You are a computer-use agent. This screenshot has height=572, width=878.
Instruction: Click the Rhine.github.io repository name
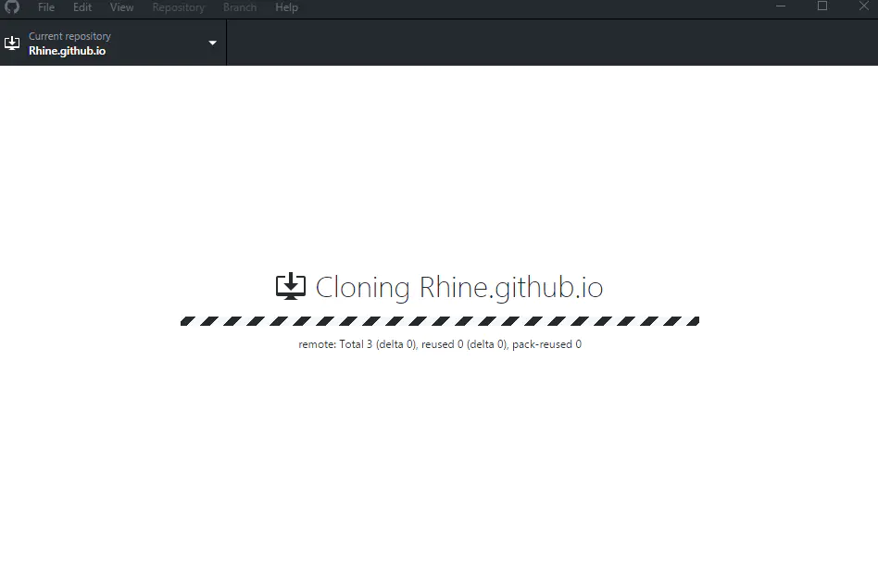click(68, 51)
